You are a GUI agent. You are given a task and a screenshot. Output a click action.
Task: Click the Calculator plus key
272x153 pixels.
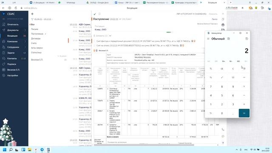[x=244, y=104]
